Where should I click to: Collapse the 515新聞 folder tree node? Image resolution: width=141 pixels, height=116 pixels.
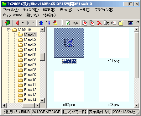click(x=8, y=30)
